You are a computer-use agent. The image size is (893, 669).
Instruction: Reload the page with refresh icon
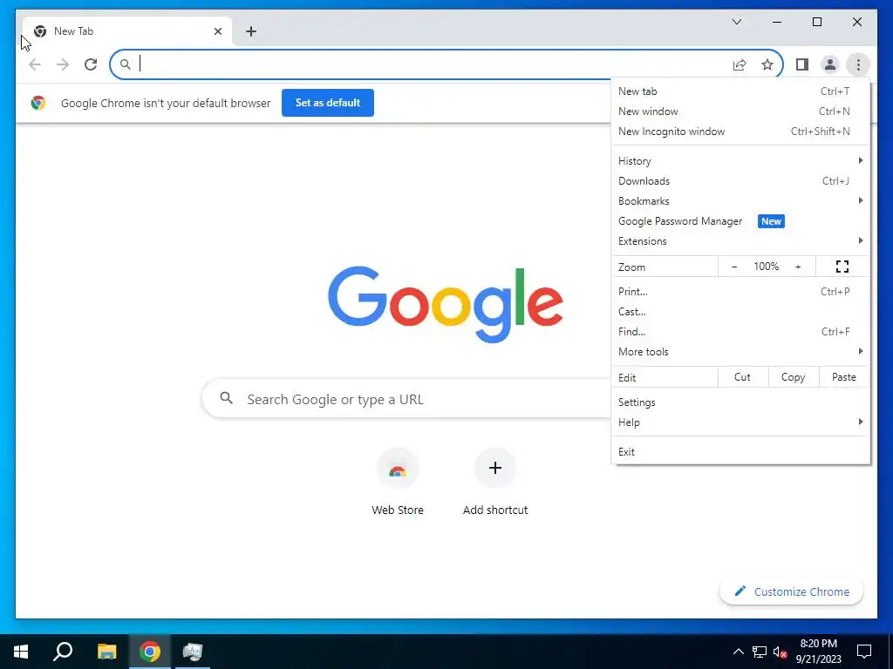click(91, 64)
